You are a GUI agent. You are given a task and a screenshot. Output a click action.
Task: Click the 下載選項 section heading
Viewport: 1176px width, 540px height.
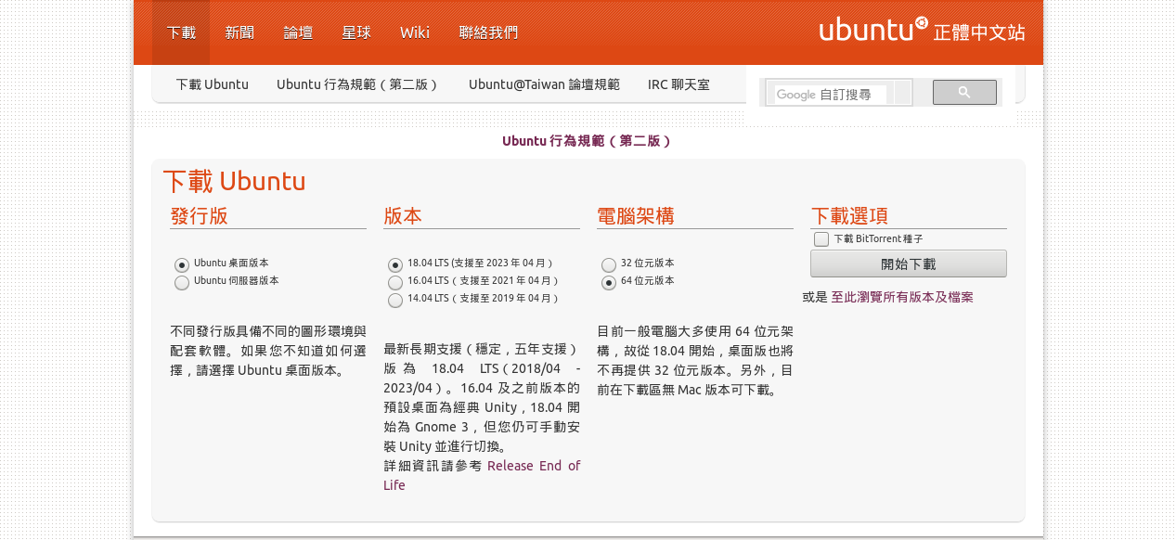pyautogui.click(x=849, y=216)
